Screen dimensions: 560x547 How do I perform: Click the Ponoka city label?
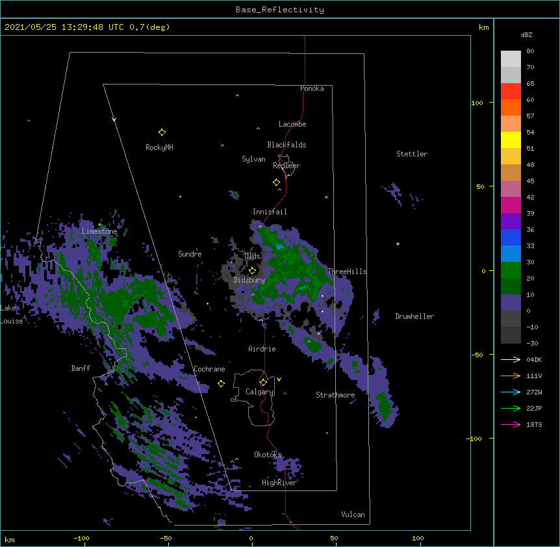[x=312, y=88]
